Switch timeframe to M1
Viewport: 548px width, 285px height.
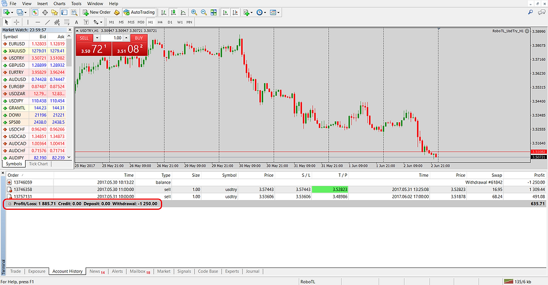click(111, 22)
